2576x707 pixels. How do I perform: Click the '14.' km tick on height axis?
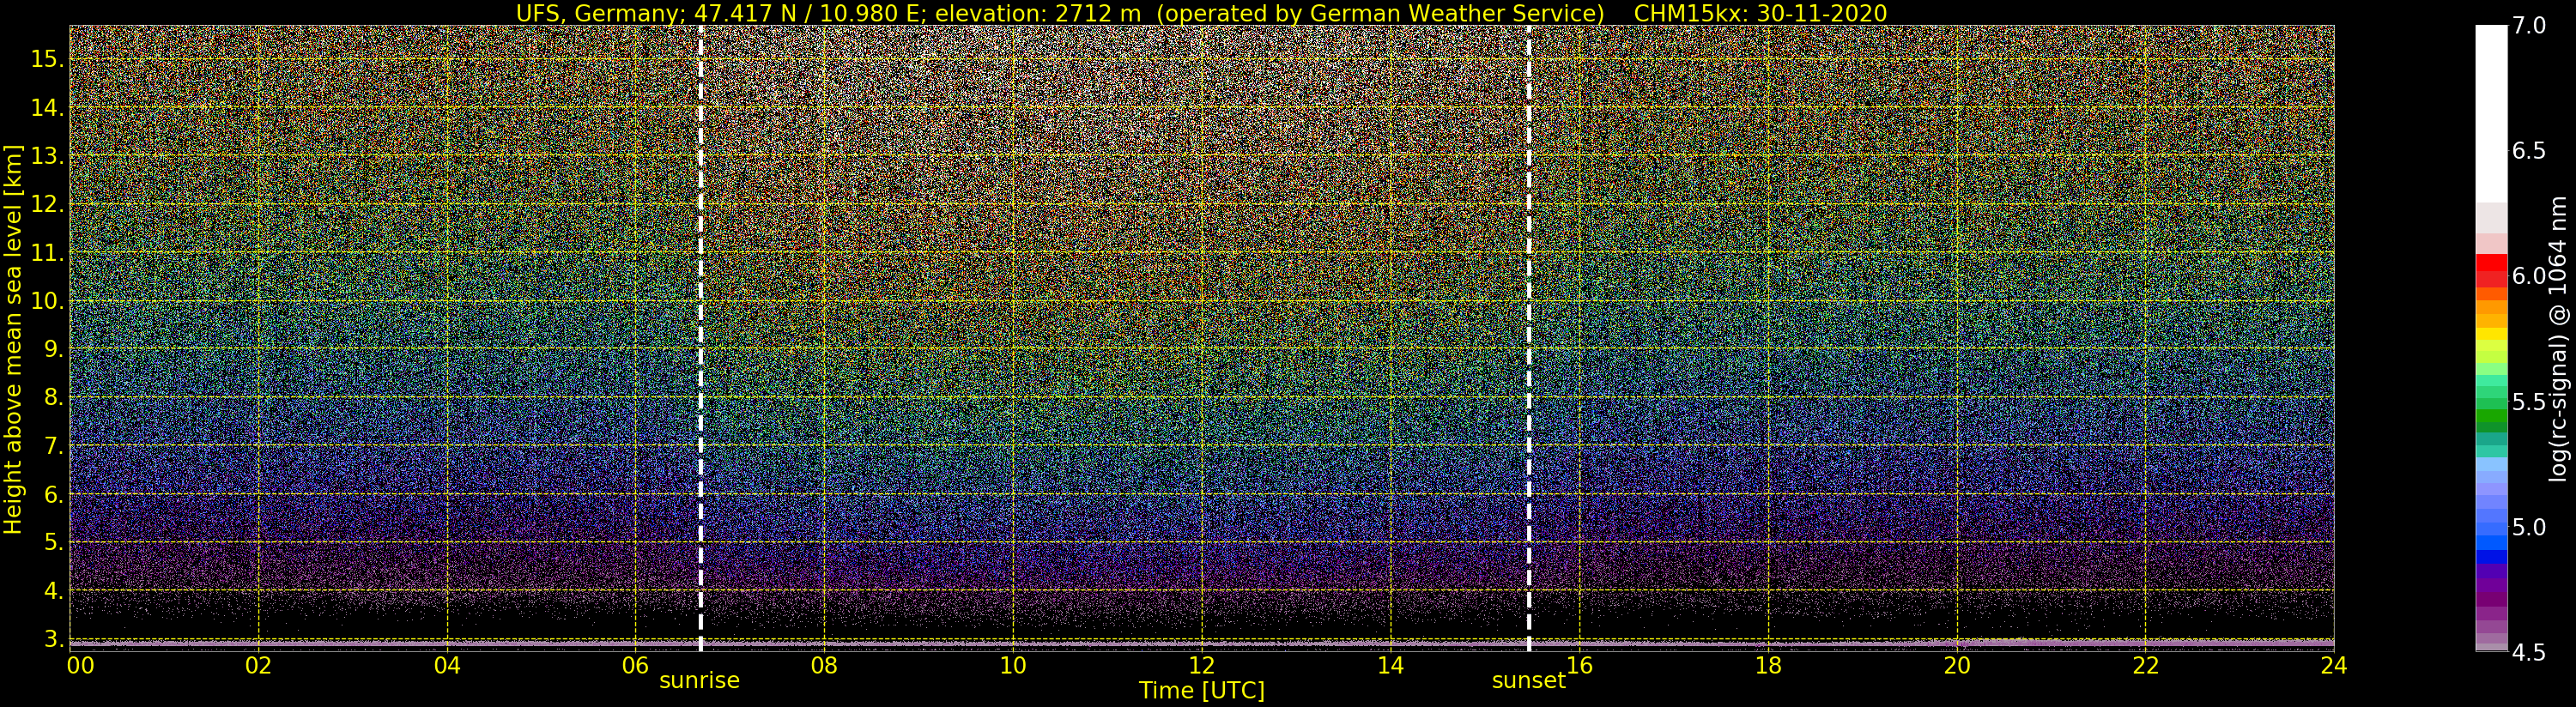[47, 108]
